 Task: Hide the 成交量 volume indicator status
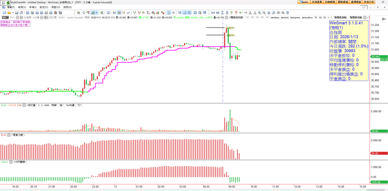tap(24, 105)
